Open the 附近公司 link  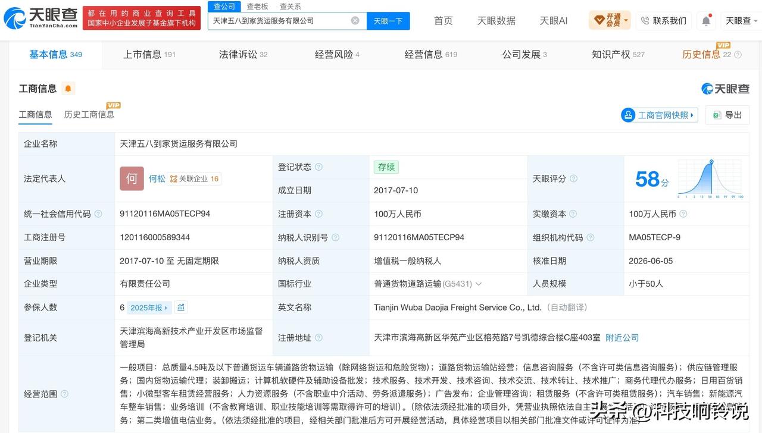622,338
